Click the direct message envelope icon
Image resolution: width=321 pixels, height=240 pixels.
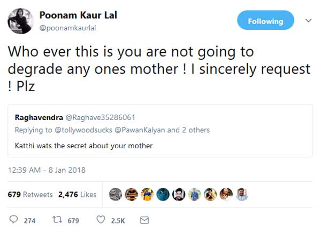(144, 220)
